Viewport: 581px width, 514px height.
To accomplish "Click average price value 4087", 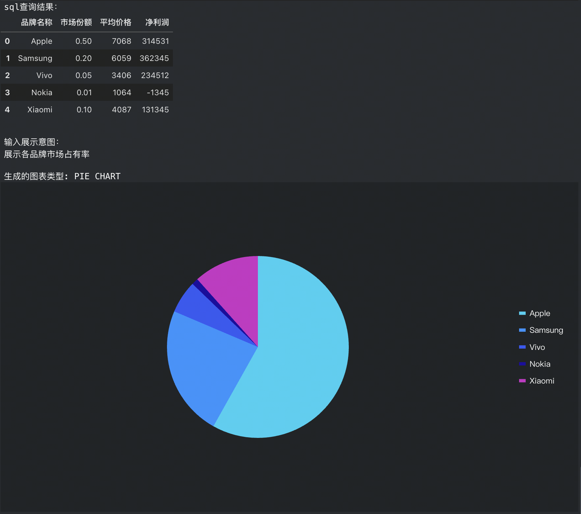I will [122, 110].
